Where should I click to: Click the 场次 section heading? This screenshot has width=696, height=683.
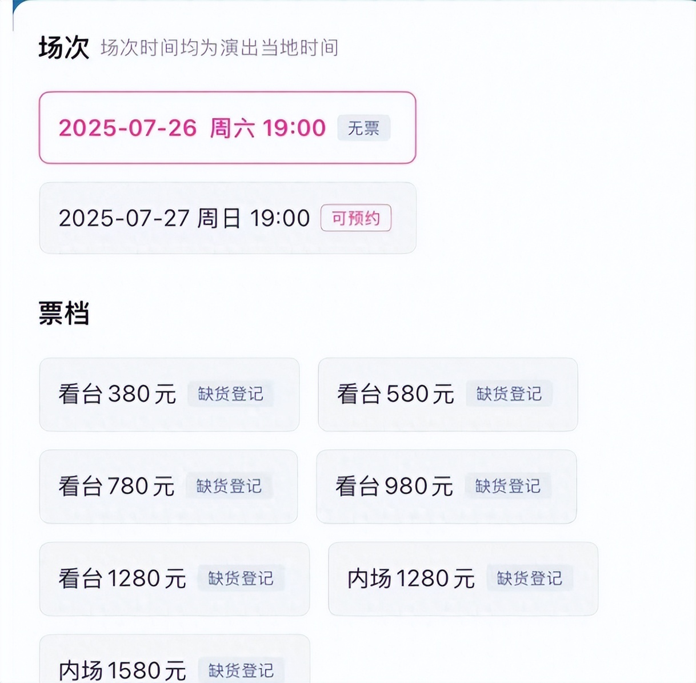pos(64,47)
